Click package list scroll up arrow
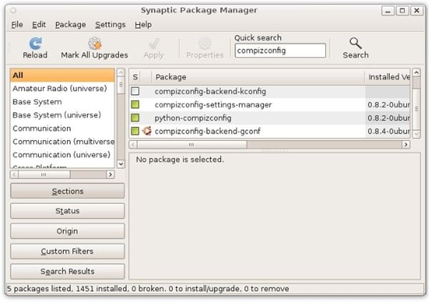This screenshot has width=429, height=303. tap(416, 72)
